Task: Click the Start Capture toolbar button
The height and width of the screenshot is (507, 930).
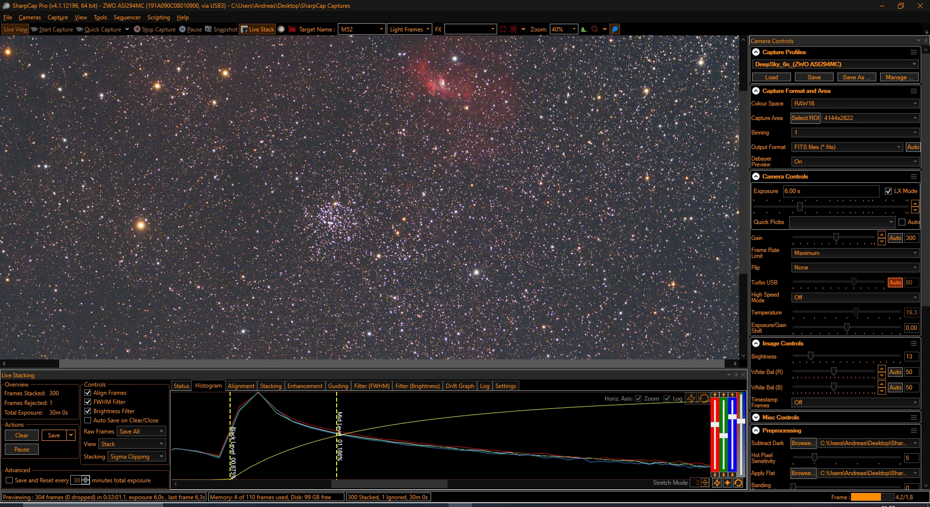Action: (x=52, y=30)
